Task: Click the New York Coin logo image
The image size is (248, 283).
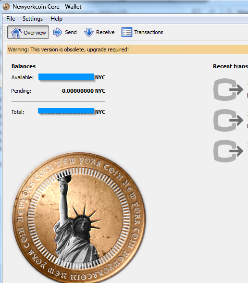Action: [x=79, y=218]
